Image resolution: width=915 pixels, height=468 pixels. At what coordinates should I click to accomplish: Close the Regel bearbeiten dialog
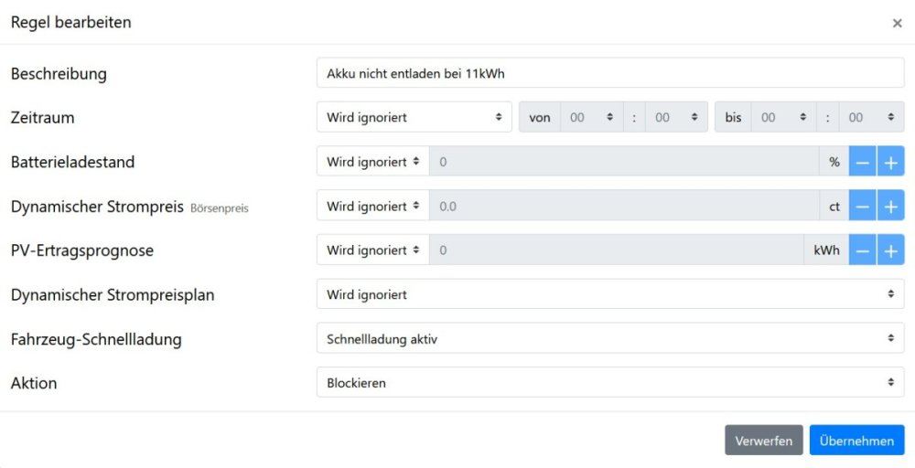click(x=897, y=23)
